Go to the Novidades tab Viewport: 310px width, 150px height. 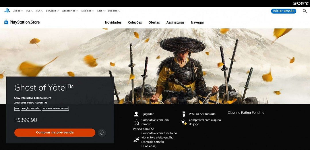coord(113,22)
